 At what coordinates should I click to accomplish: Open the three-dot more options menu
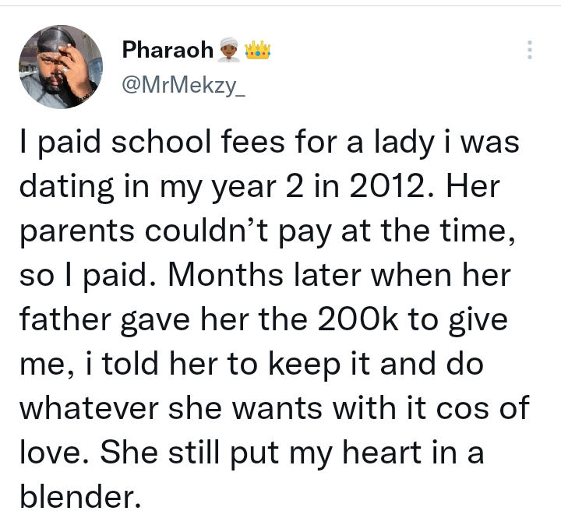pos(530,50)
